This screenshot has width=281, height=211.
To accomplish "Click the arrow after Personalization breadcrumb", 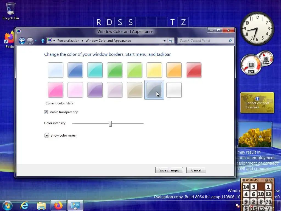I will pos(82,41).
